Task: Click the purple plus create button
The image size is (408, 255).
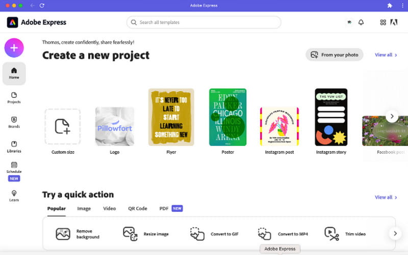Action: (14, 48)
